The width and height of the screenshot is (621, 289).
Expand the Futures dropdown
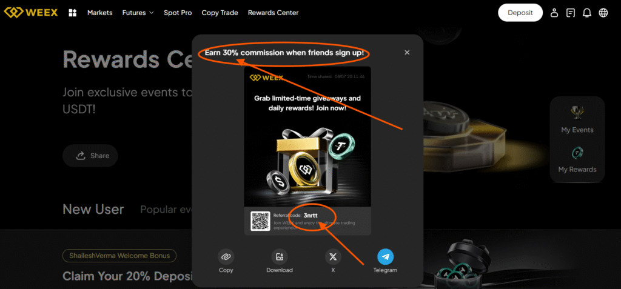138,13
